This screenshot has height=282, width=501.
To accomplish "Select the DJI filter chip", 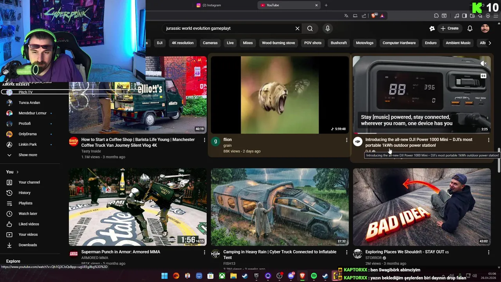I will (x=160, y=43).
